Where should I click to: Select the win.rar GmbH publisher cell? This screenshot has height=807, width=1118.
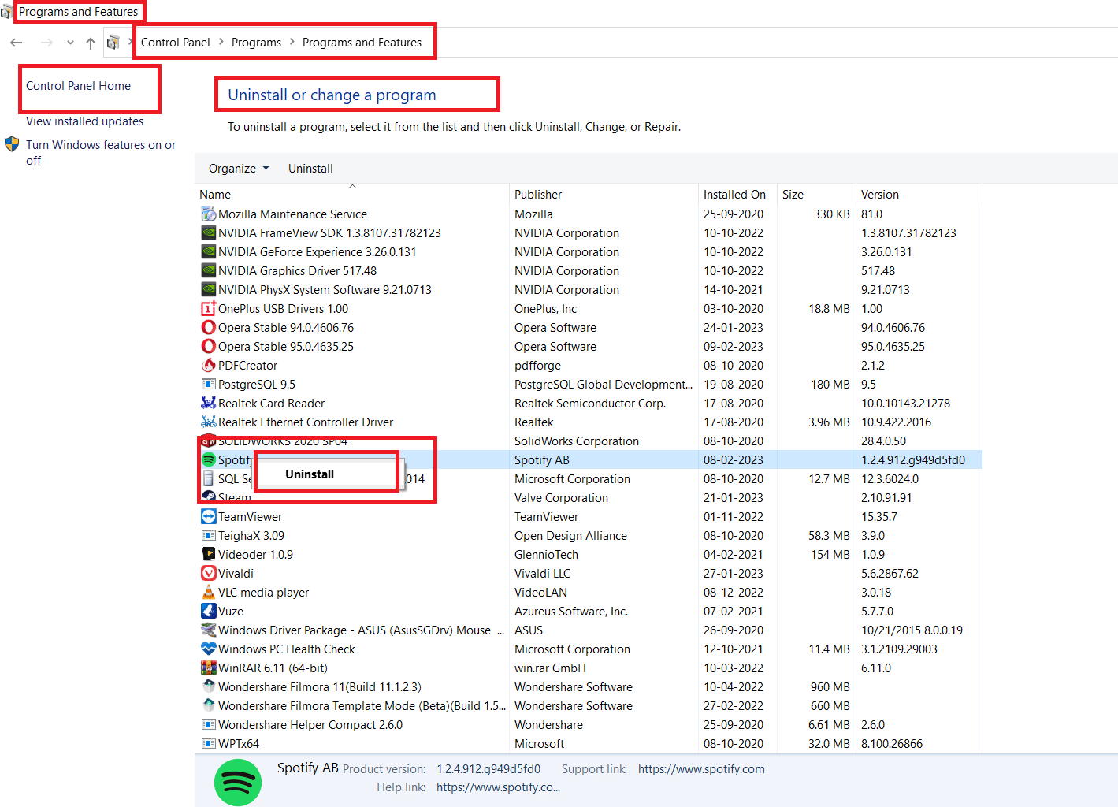[550, 668]
